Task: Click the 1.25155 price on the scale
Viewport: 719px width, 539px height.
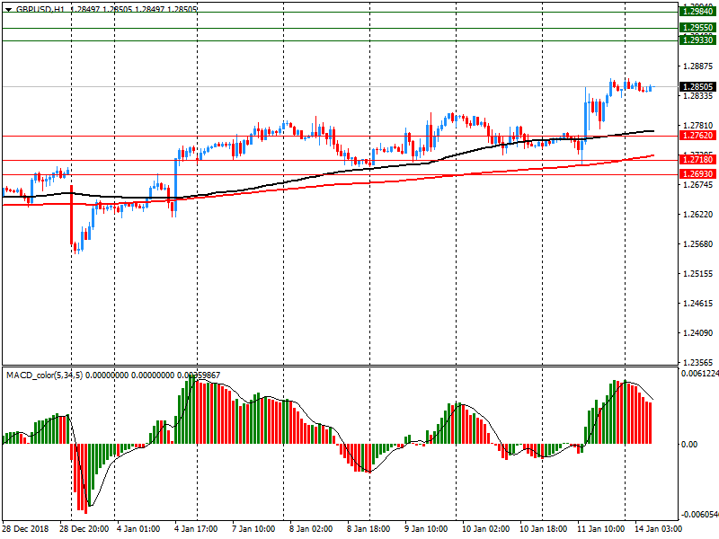Action: (698, 274)
